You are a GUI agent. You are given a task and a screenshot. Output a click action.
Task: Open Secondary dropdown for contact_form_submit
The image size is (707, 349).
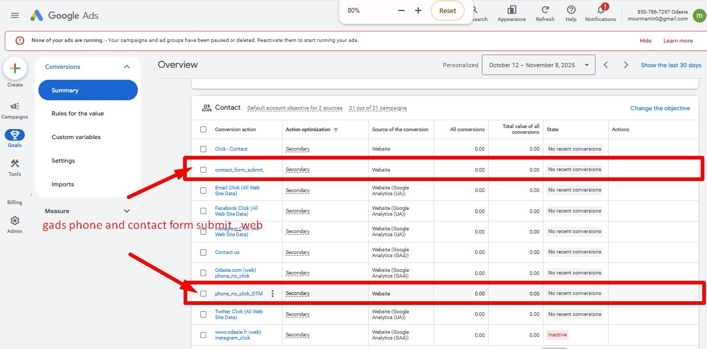(298, 170)
